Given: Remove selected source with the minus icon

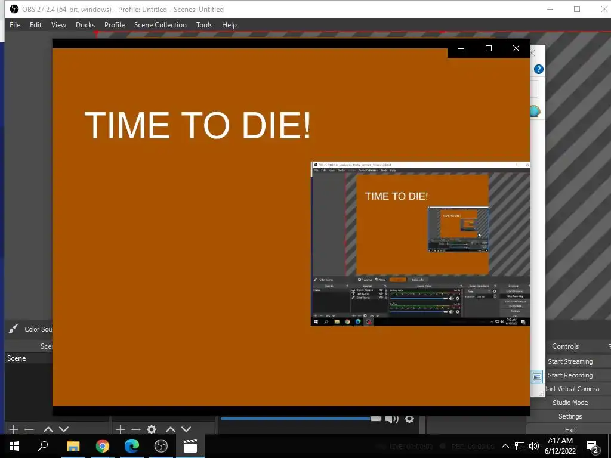Looking at the screenshot, I should tap(136, 429).
